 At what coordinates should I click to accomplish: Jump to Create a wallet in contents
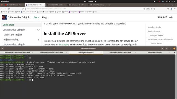tap(156, 43)
